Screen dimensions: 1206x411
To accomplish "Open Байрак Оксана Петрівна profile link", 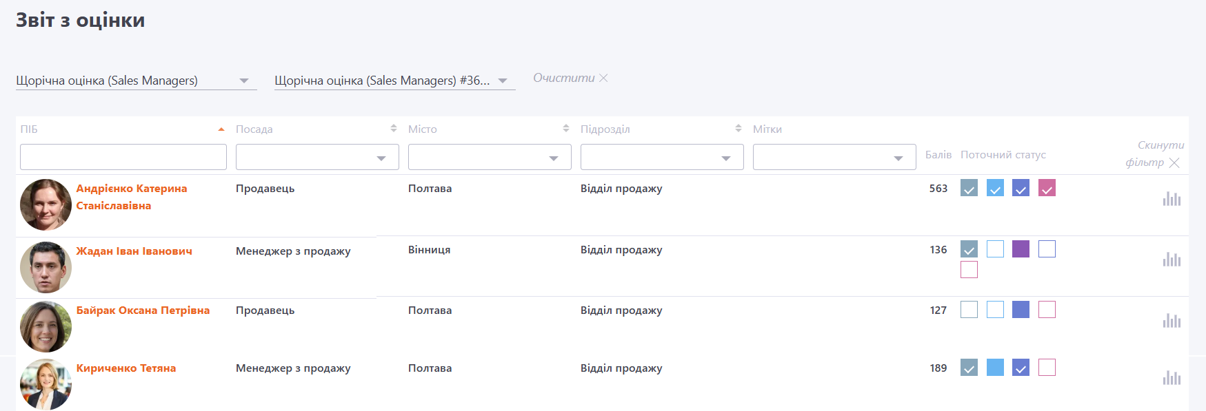I will 143,310.
